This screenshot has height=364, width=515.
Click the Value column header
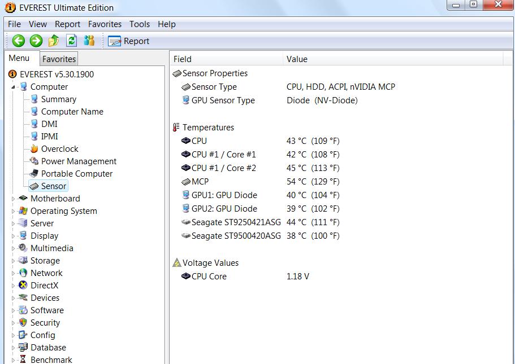point(392,59)
